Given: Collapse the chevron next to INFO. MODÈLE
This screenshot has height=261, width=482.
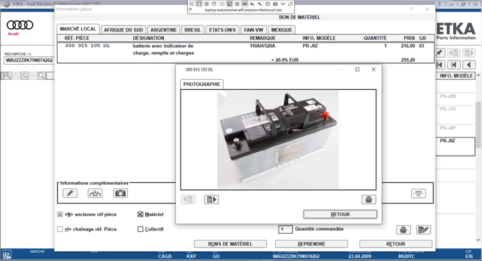Looking at the screenshot, I should pos(478,75).
